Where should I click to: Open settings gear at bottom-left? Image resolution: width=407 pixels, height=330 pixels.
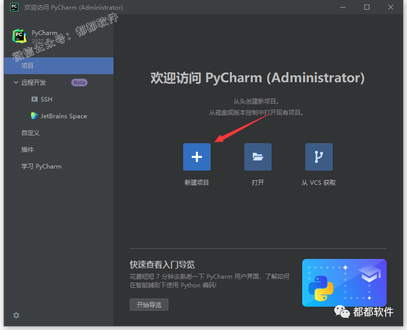coord(16,315)
